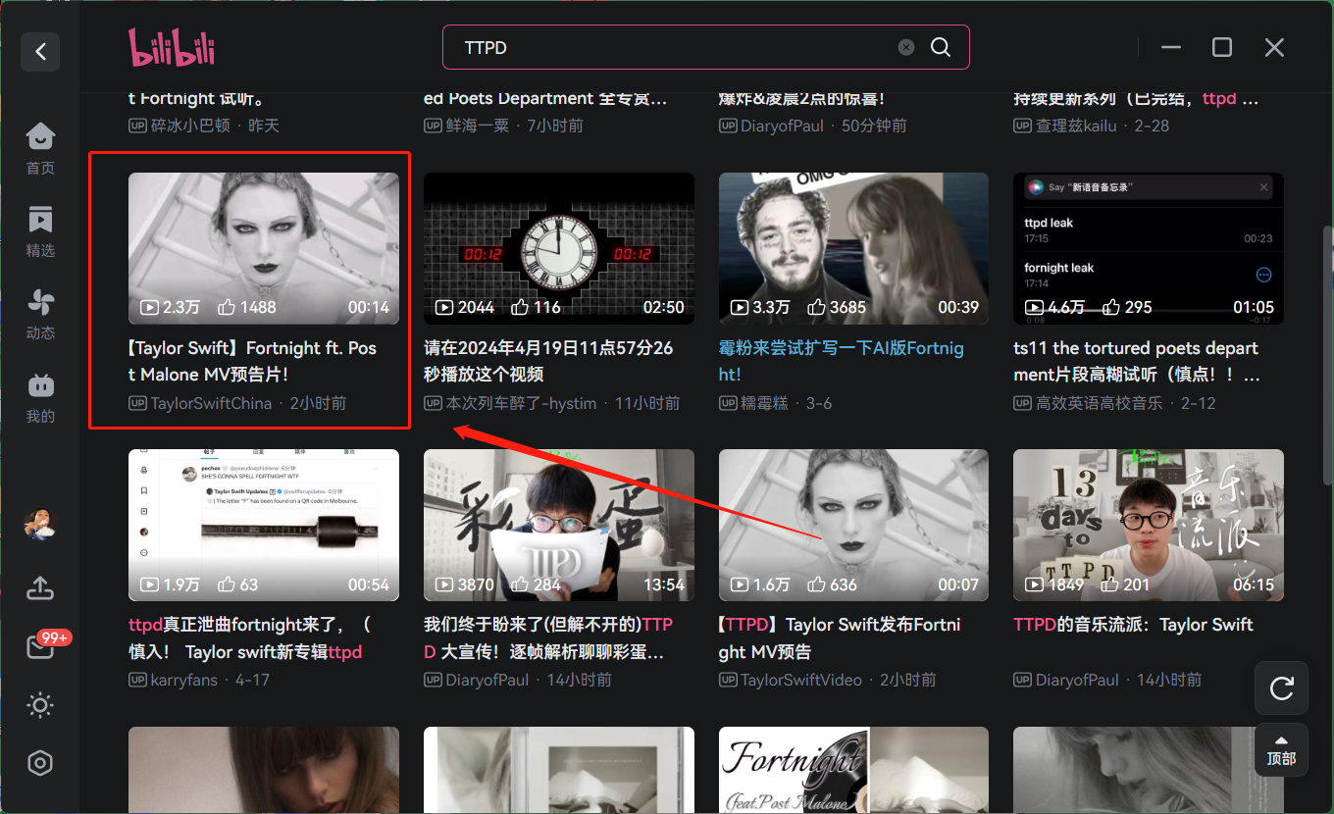Viewport: 1334px width, 814px height.
Task: Open the 音乐流派 13 days thumbnail
Action: pos(1149,525)
